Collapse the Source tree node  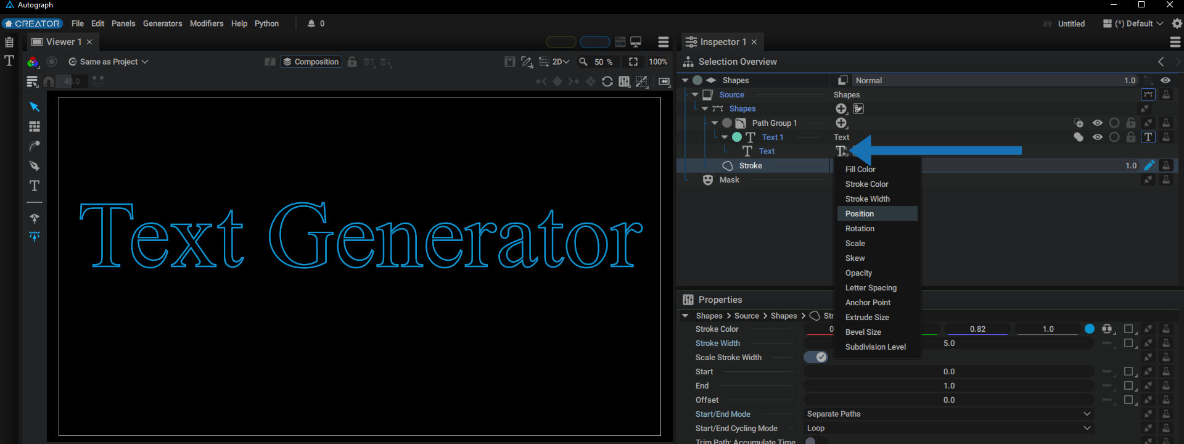click(695, 94)
